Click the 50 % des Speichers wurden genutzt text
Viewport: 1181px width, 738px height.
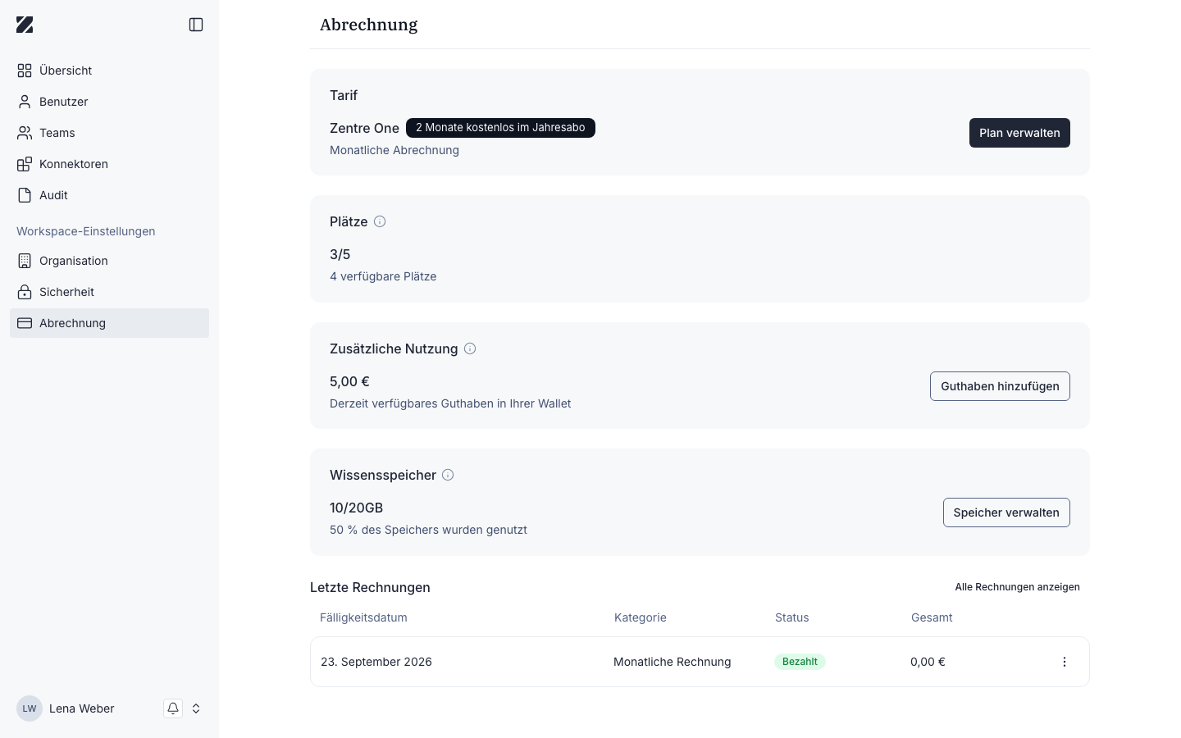(428, 530)
